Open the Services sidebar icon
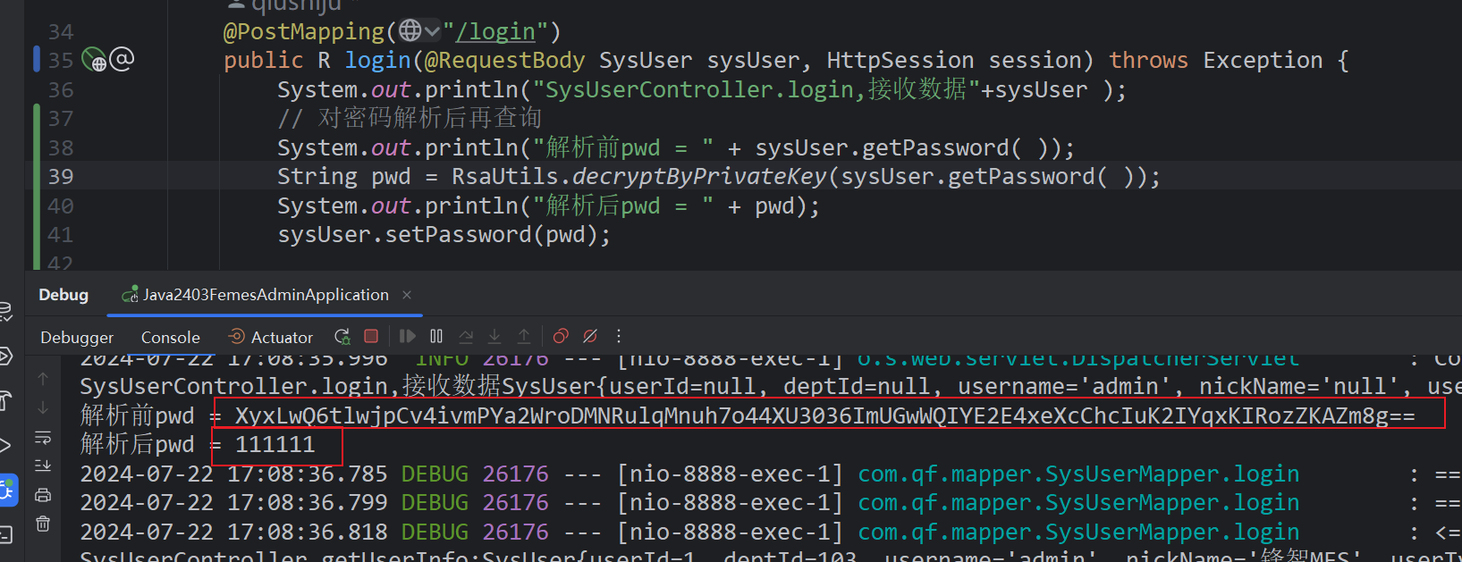The image size is (1462, 562). click(x=4, y=356)
